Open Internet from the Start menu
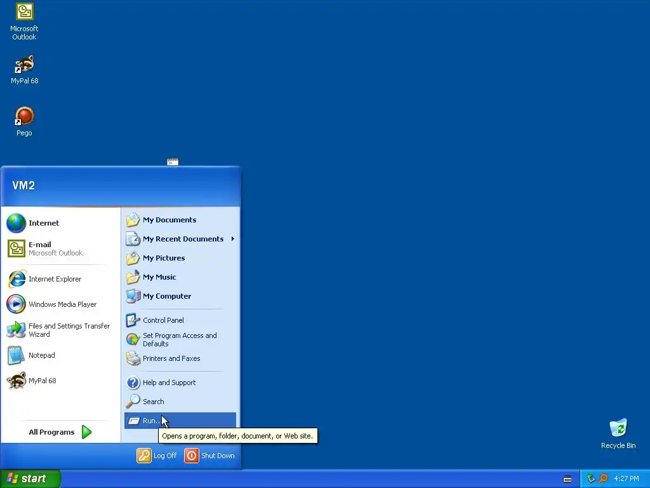 coord(62,223)
